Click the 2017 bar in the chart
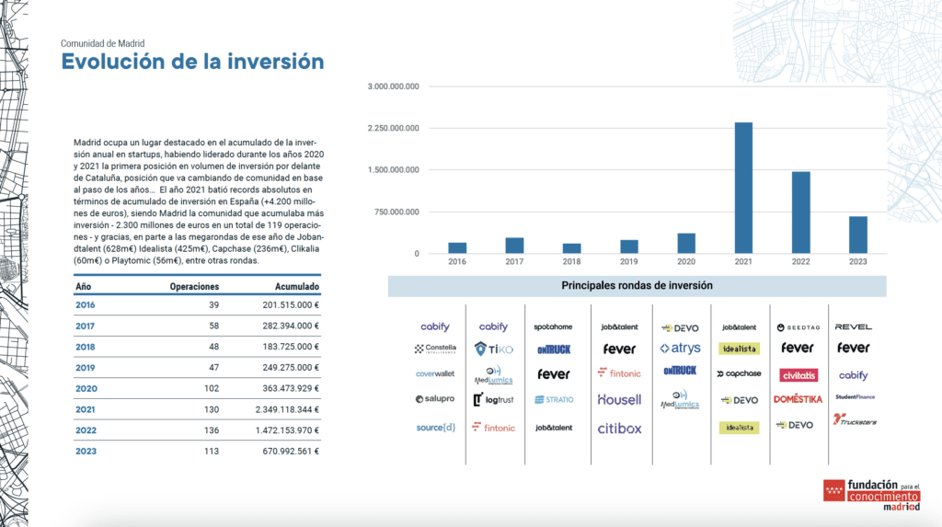This screenshot has height=527, width=942. pyautogui.click(x=514, y=246)
